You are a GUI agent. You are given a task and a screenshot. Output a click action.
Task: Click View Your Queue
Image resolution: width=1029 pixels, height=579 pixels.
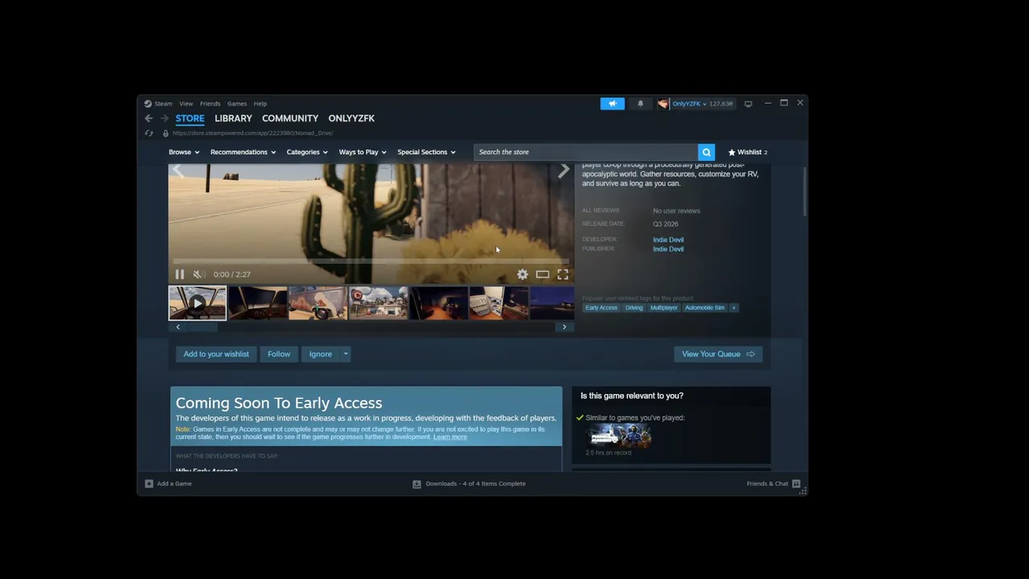click(x=718, y=354)
